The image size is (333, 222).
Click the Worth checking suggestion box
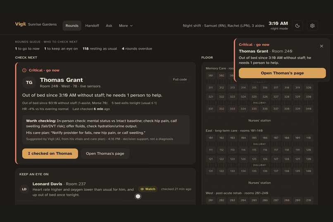tap(106, 130)
